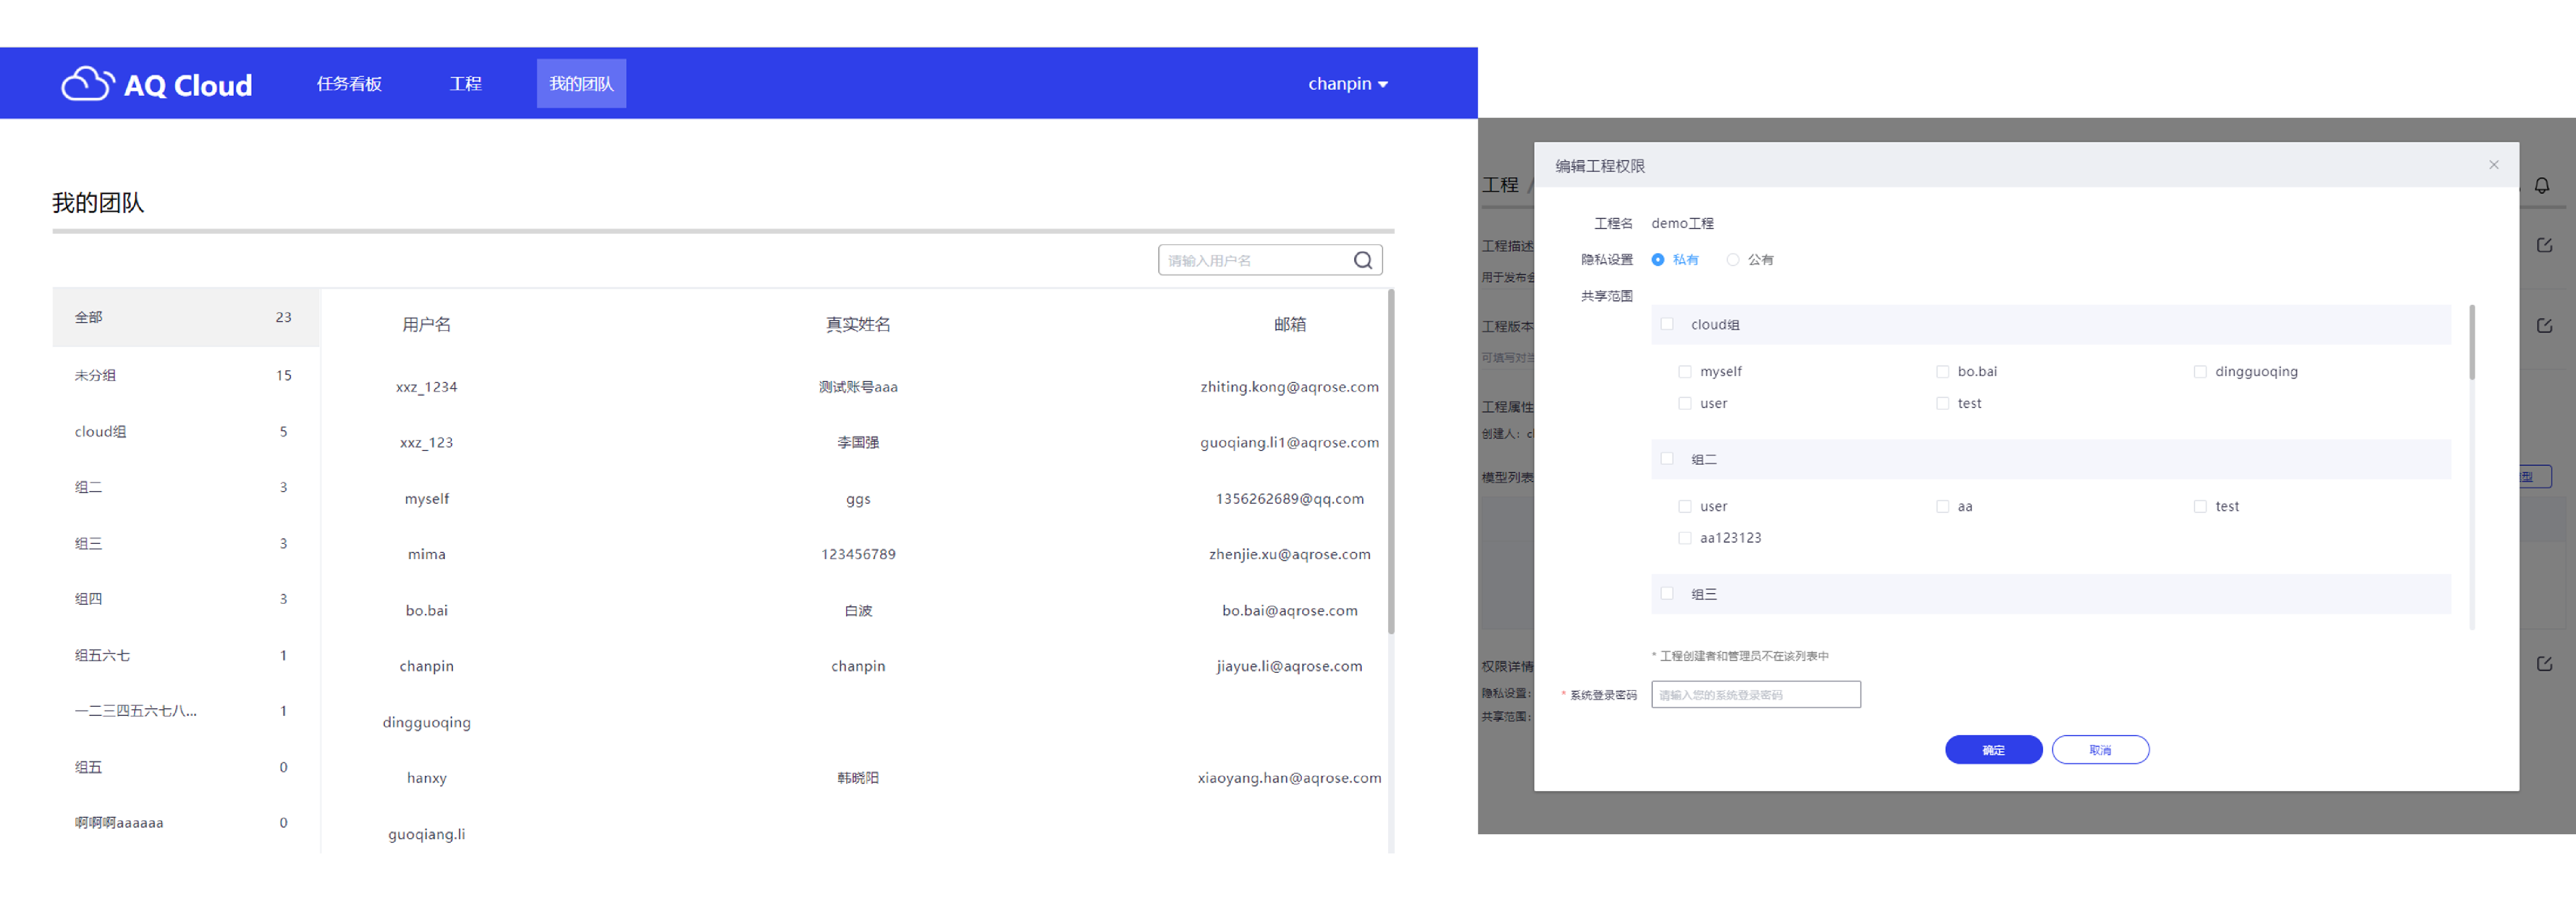Click edit icon beside 权限详情 row
The image size is (2576, 921).
(x=2544, y=664)
